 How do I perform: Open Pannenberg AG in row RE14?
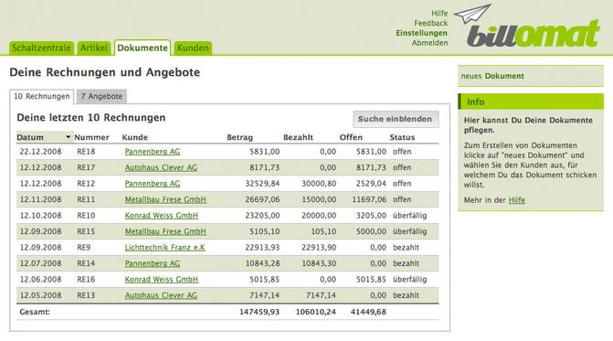[x=153, y=263]
